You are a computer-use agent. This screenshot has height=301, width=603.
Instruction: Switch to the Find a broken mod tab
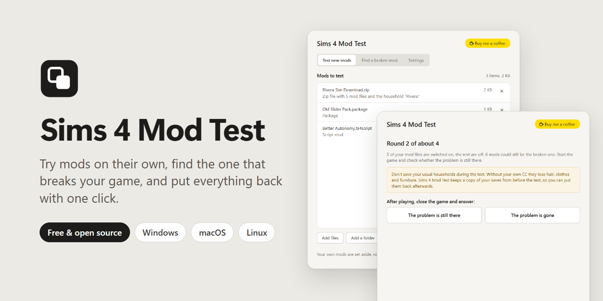click(380, 60)
